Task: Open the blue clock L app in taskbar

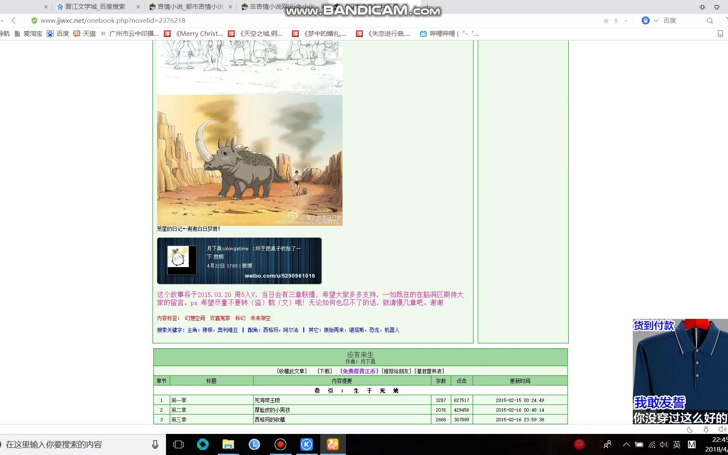Action: click(254, 444)
